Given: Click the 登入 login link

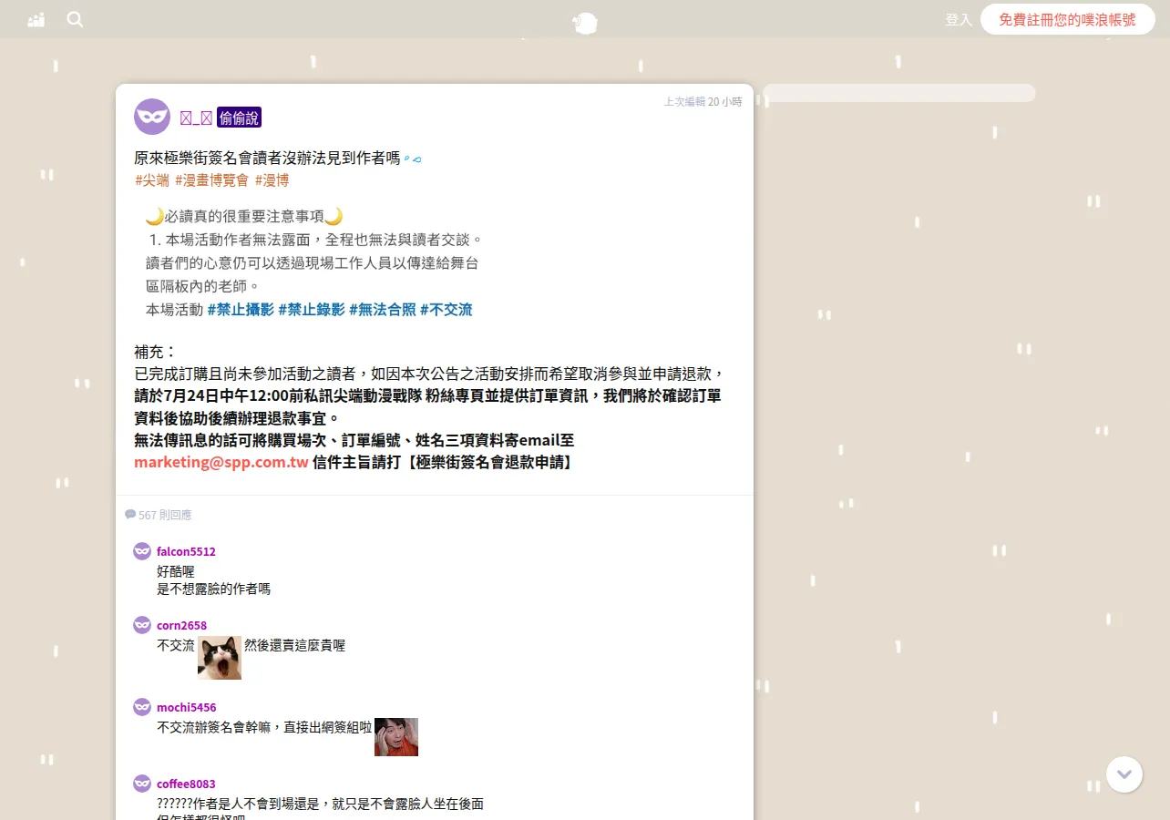Looking at the screenshot, I should 959,19.
